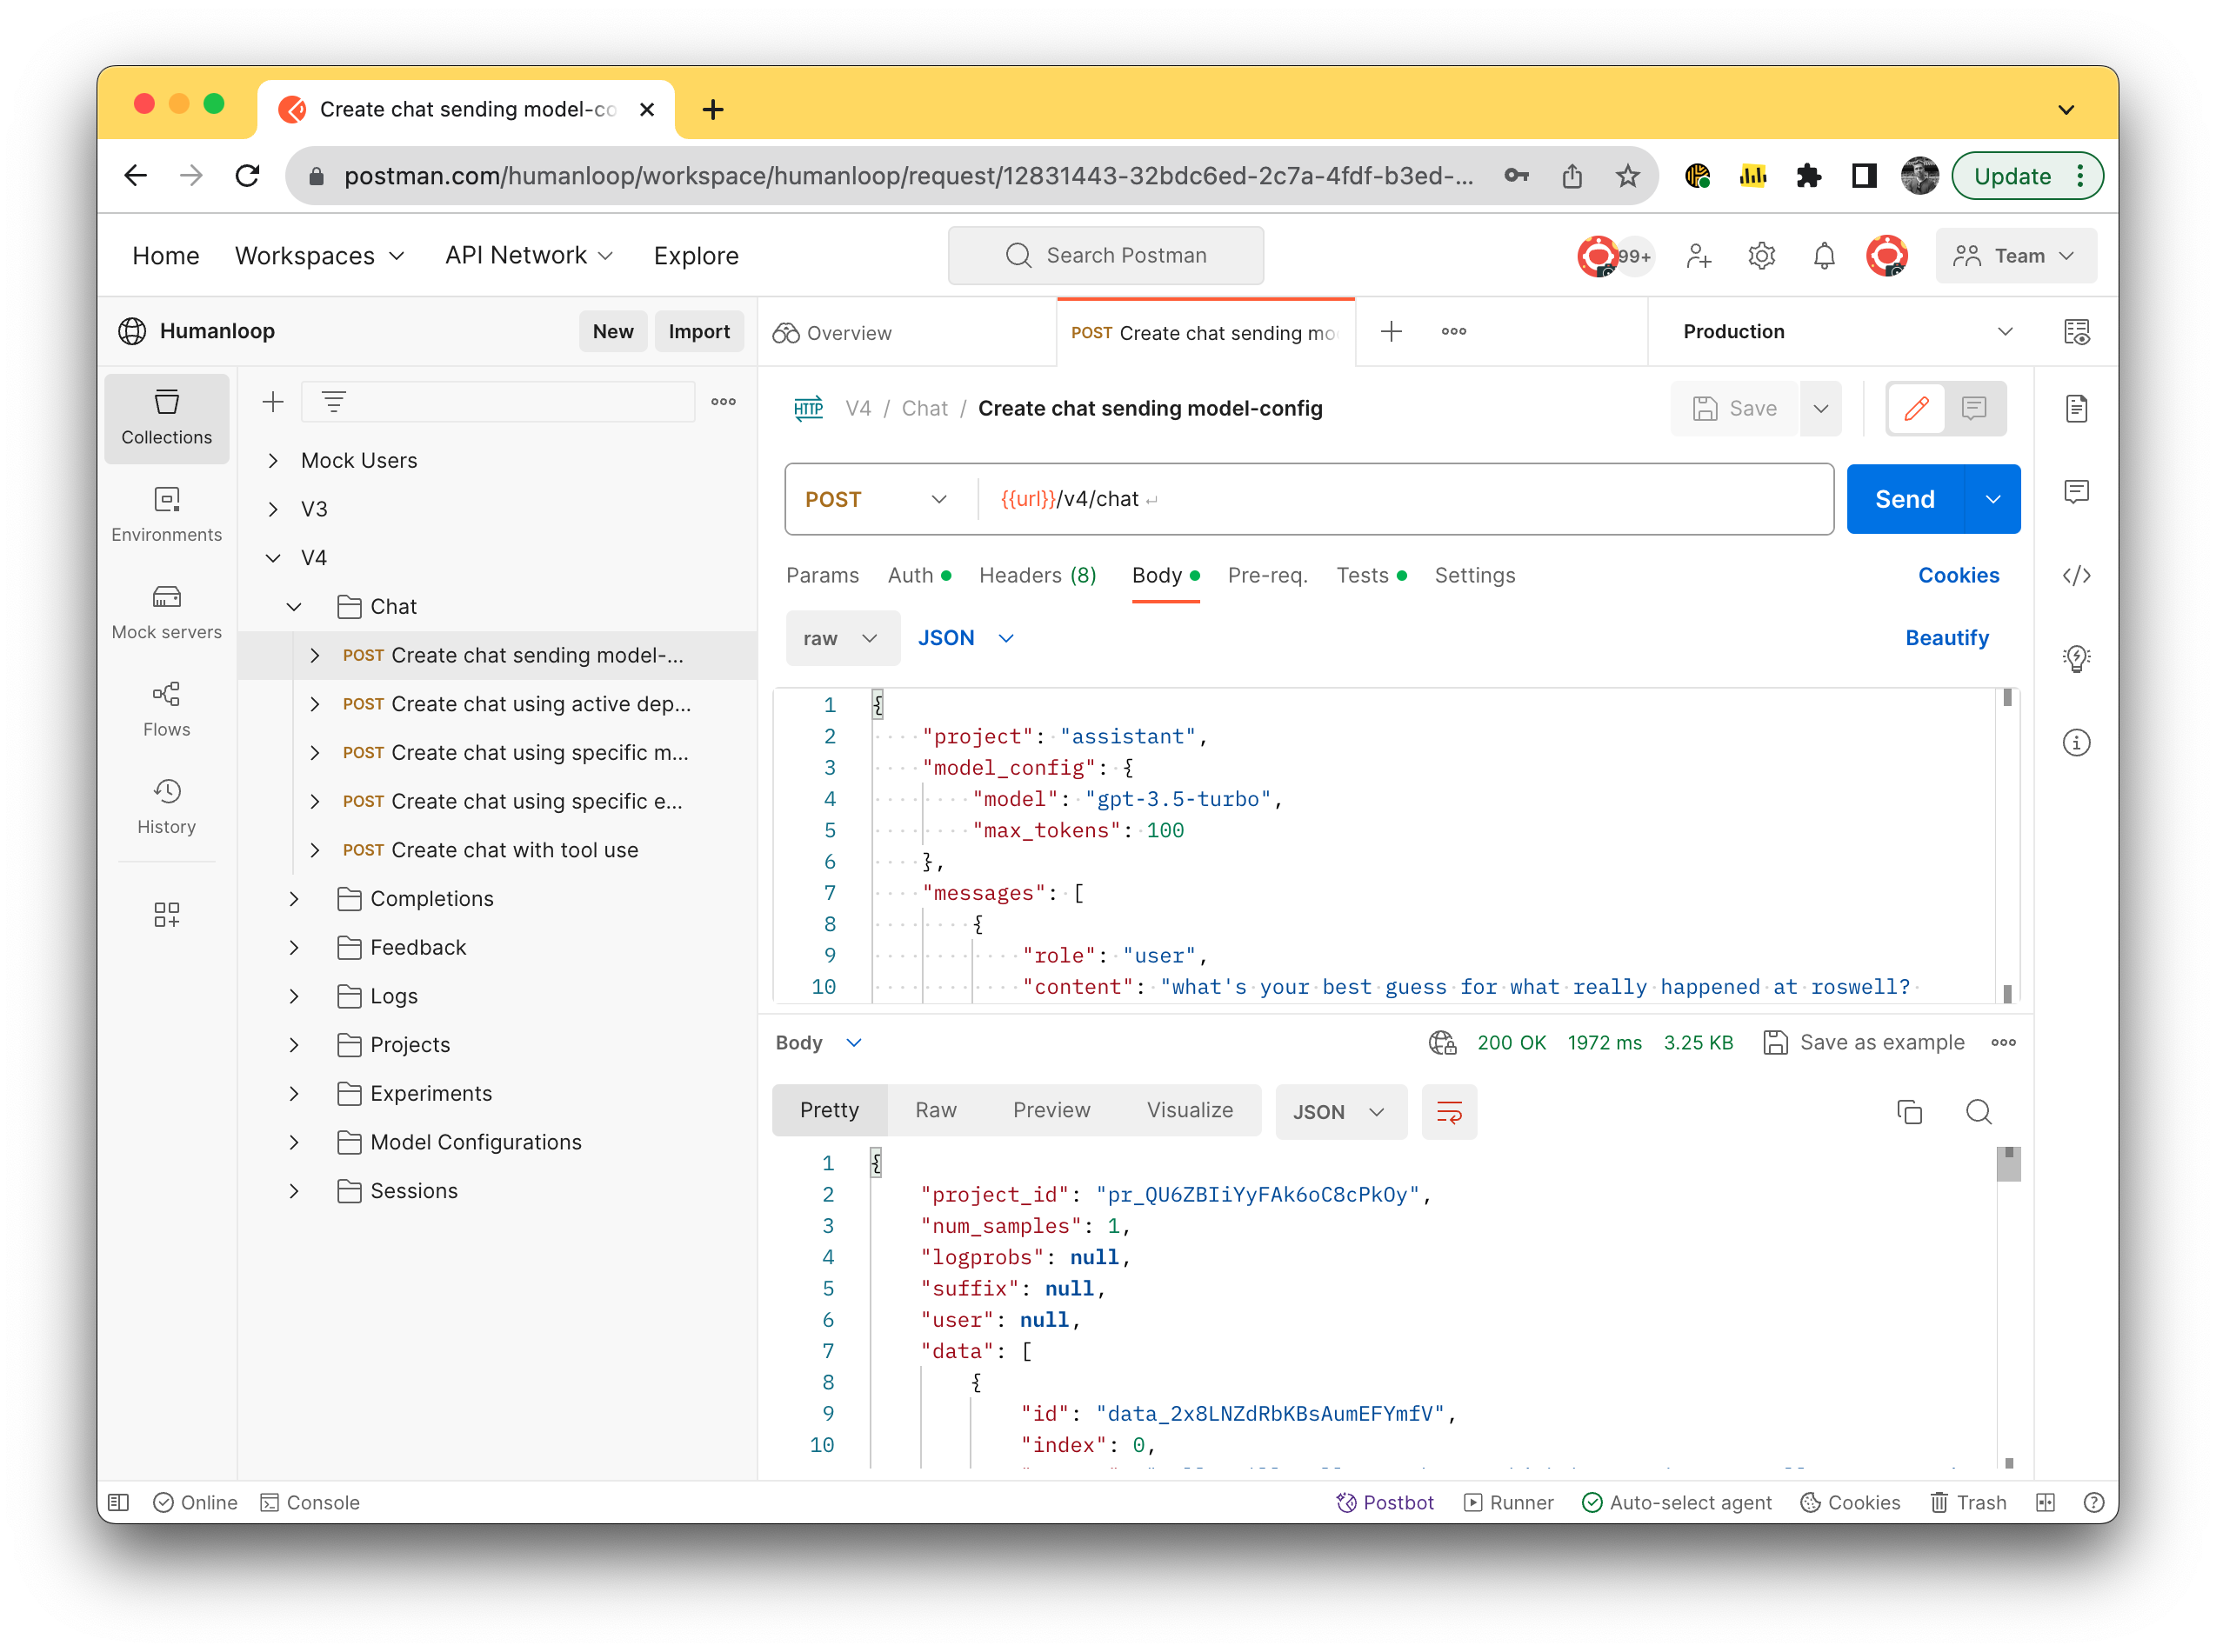
Task: Toggle the sidebar from the status bar
Action: 119,1502
